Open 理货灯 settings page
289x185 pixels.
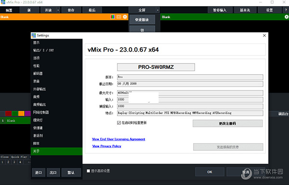[x=56, y=120]
